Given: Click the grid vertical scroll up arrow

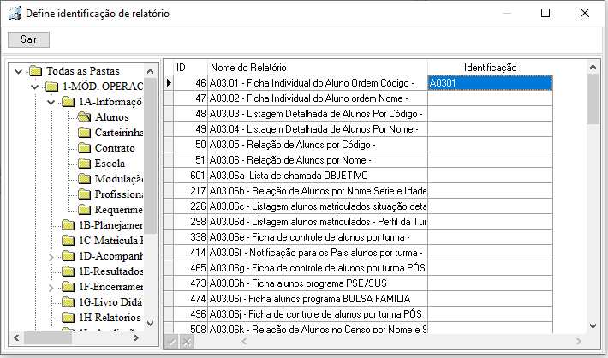Looking at the screenshot, I should (593, 67).
